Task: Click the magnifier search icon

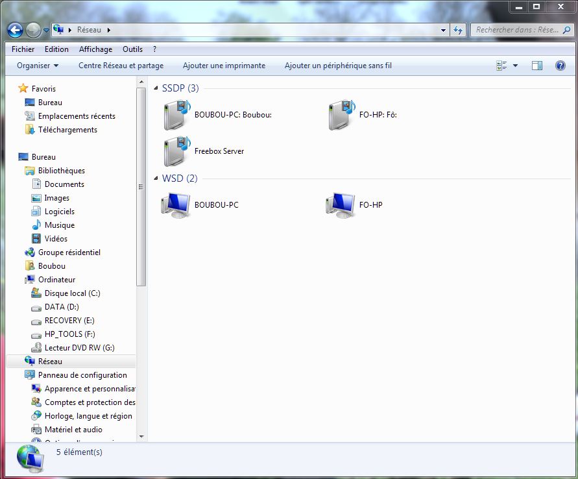Action: pyautogui.click(x=566, y=30)
